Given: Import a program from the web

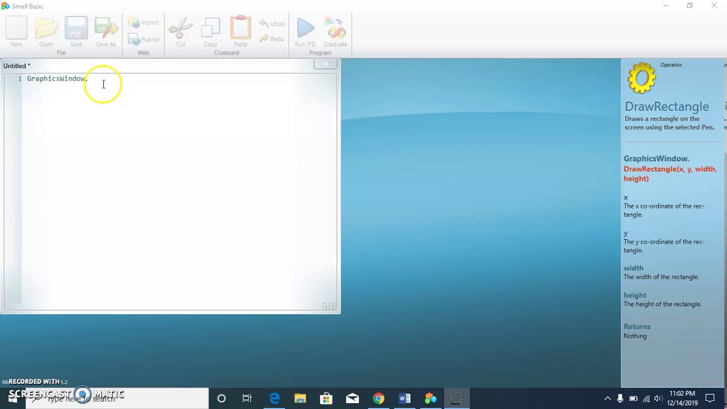Looking at the screenshot, I should (144, 23).
